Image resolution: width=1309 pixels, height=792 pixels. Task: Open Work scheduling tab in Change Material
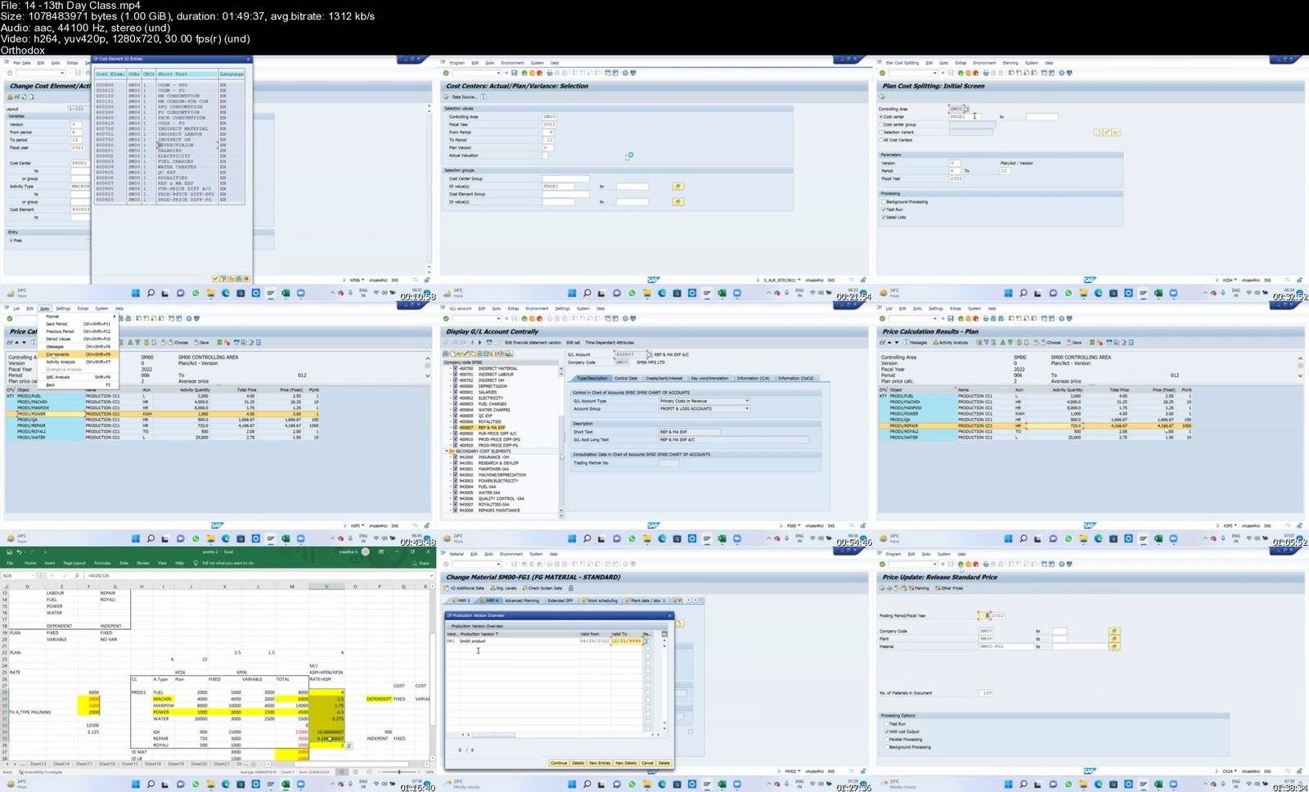click(599, 601)
